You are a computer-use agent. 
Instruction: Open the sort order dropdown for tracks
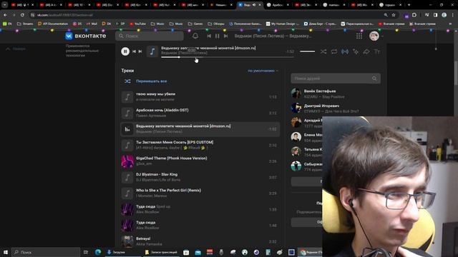click(x=263, y=71)
